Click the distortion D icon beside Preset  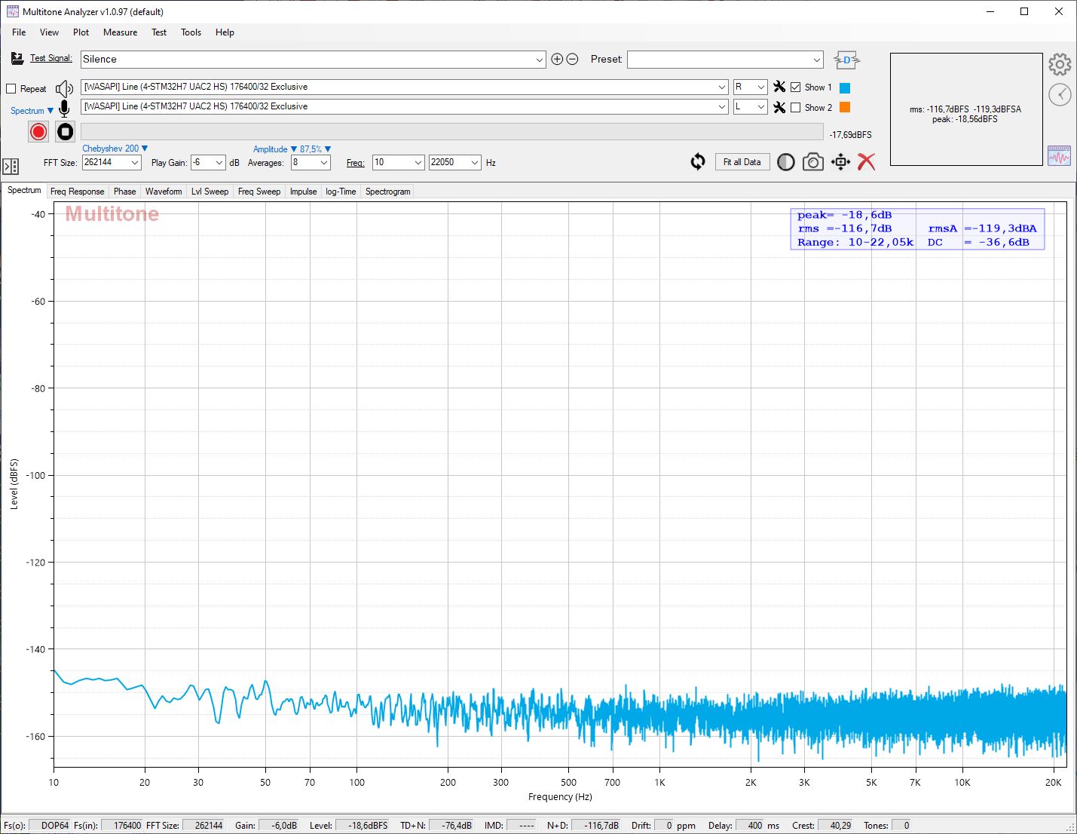(847, 60)
